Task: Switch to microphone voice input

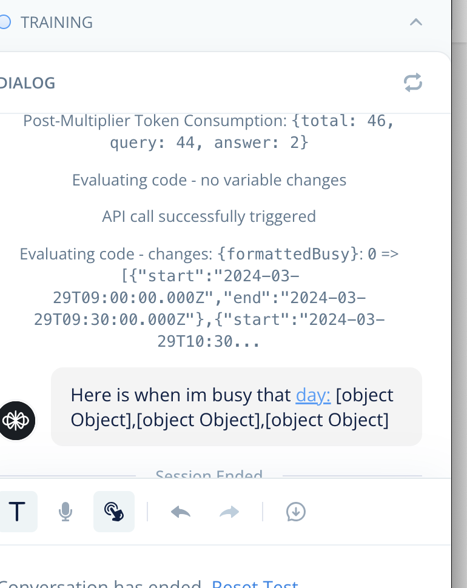Action: (66, 512)
